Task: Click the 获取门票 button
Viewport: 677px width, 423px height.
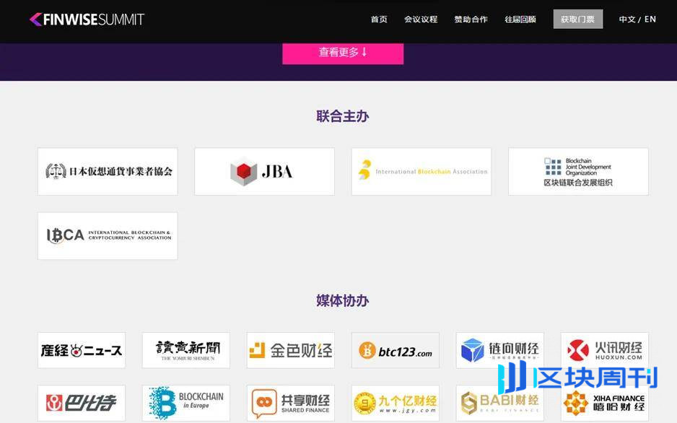Action: coord(577,19)
